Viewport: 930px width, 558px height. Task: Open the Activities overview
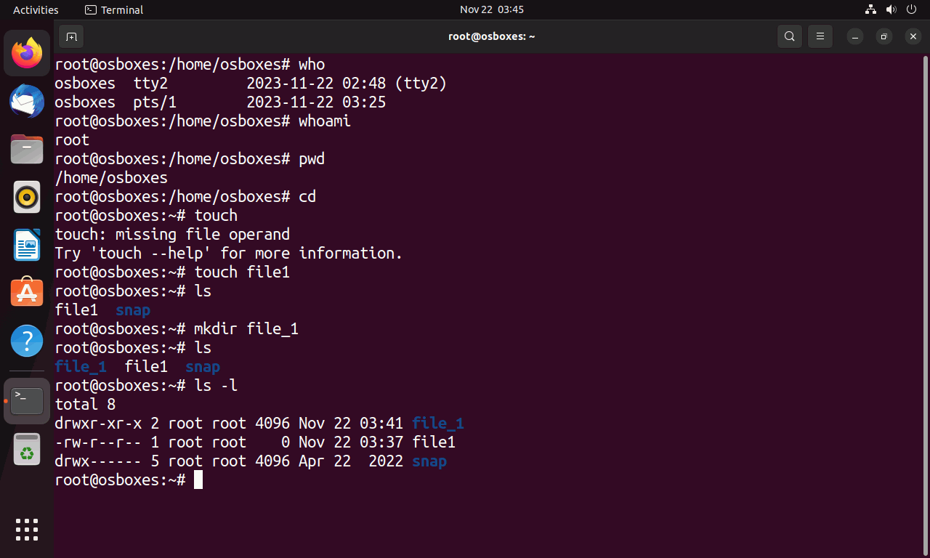[36, 9]
